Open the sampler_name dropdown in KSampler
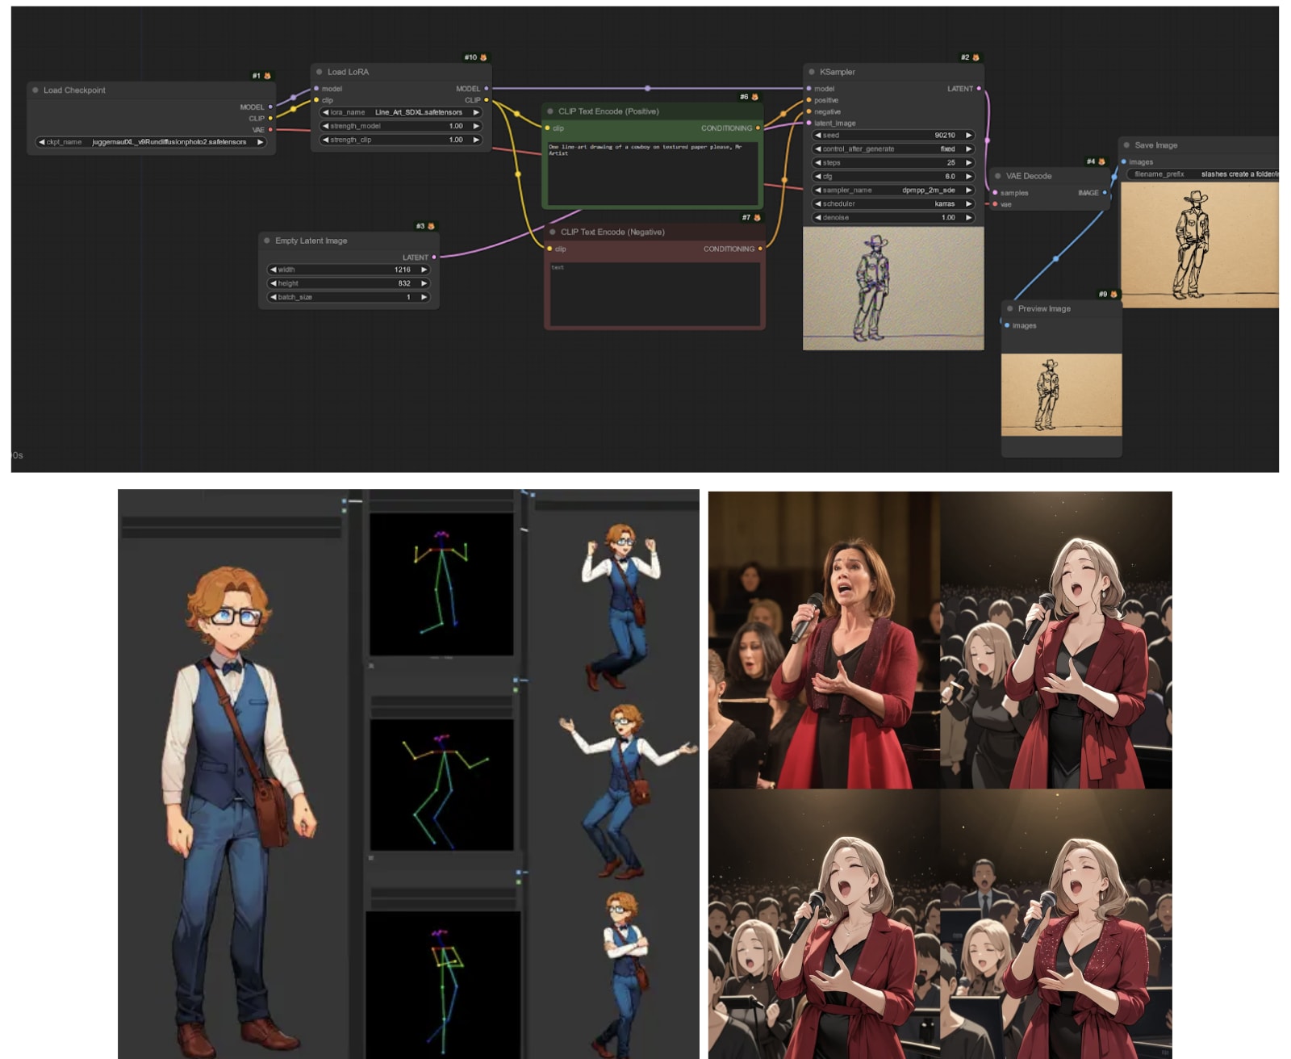Image resolution: width=1291 pixels, height=1059 pixels. tap(893, 190)
